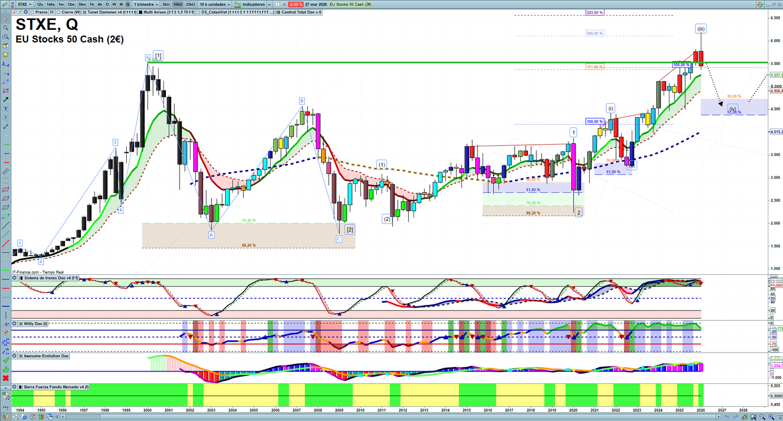This screenshot has height=421, width=783.
Task: Click the list icon beside Precio
Action: click(x=52, y=12)
